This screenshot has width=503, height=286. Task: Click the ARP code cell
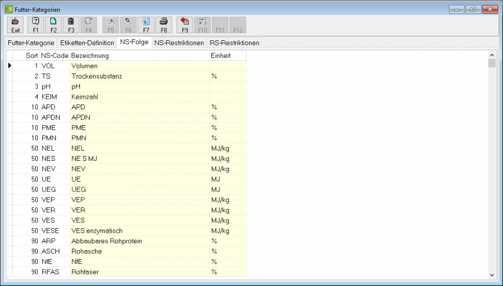(55, 241)
